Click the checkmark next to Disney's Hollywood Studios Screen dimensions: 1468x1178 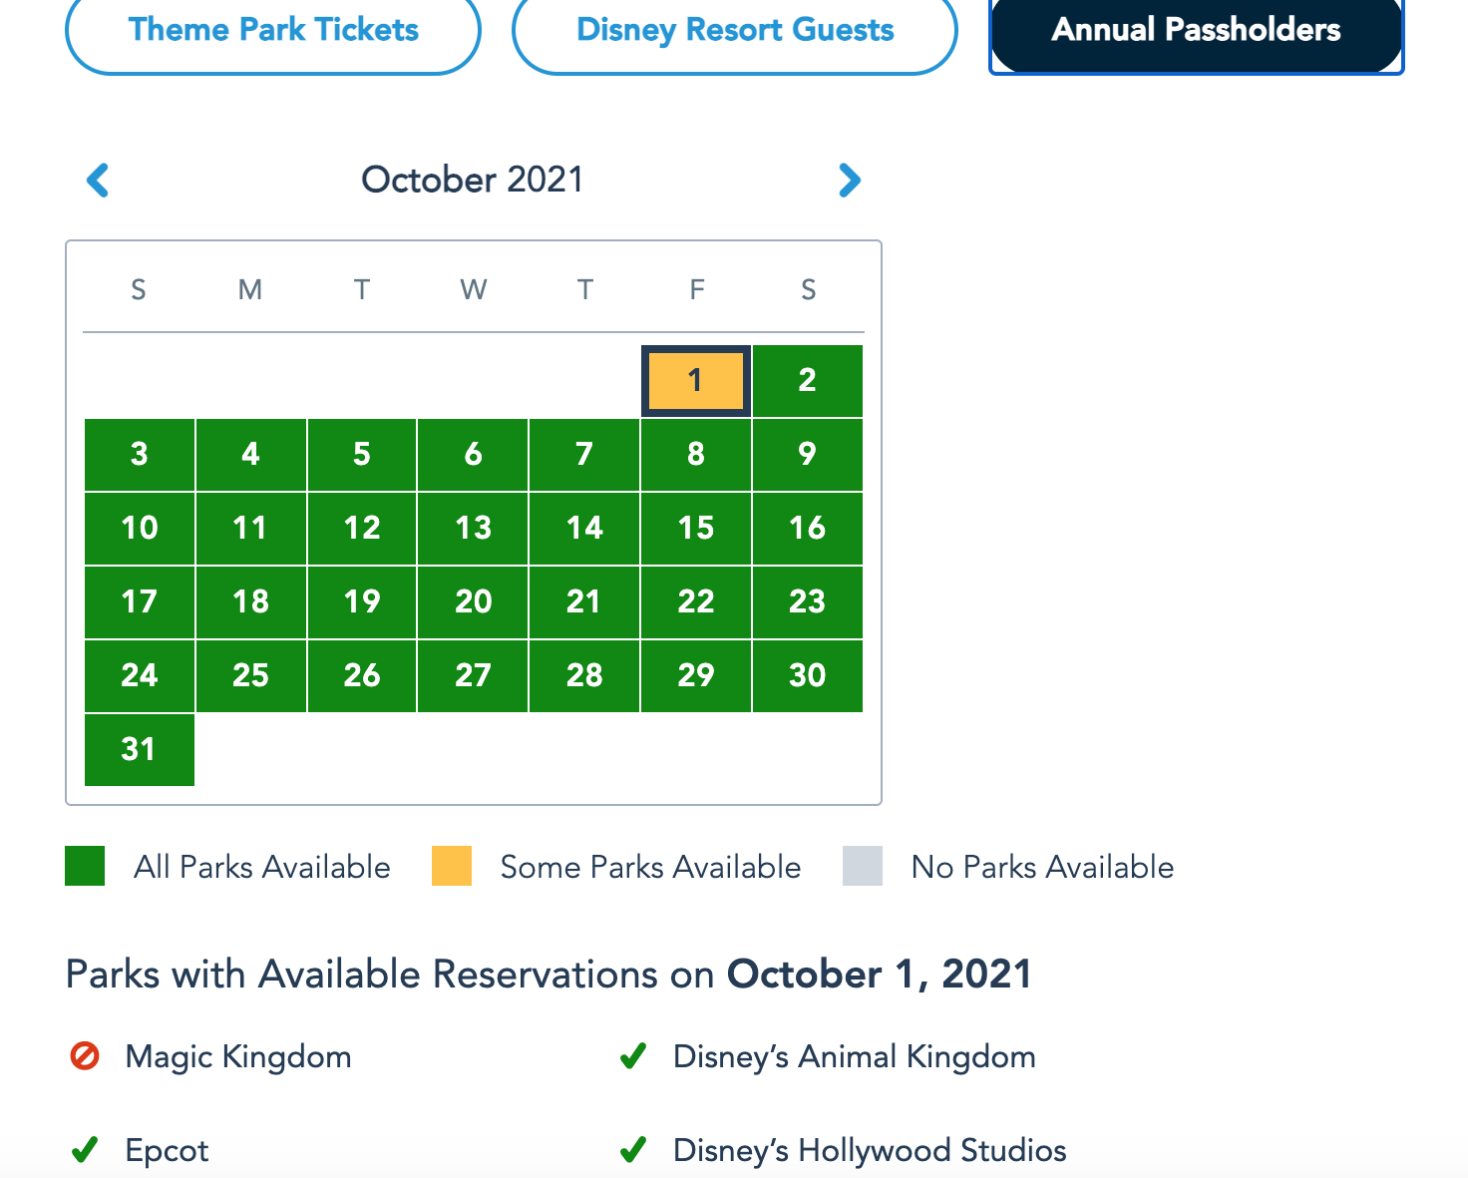click(x=633, y=1150)
